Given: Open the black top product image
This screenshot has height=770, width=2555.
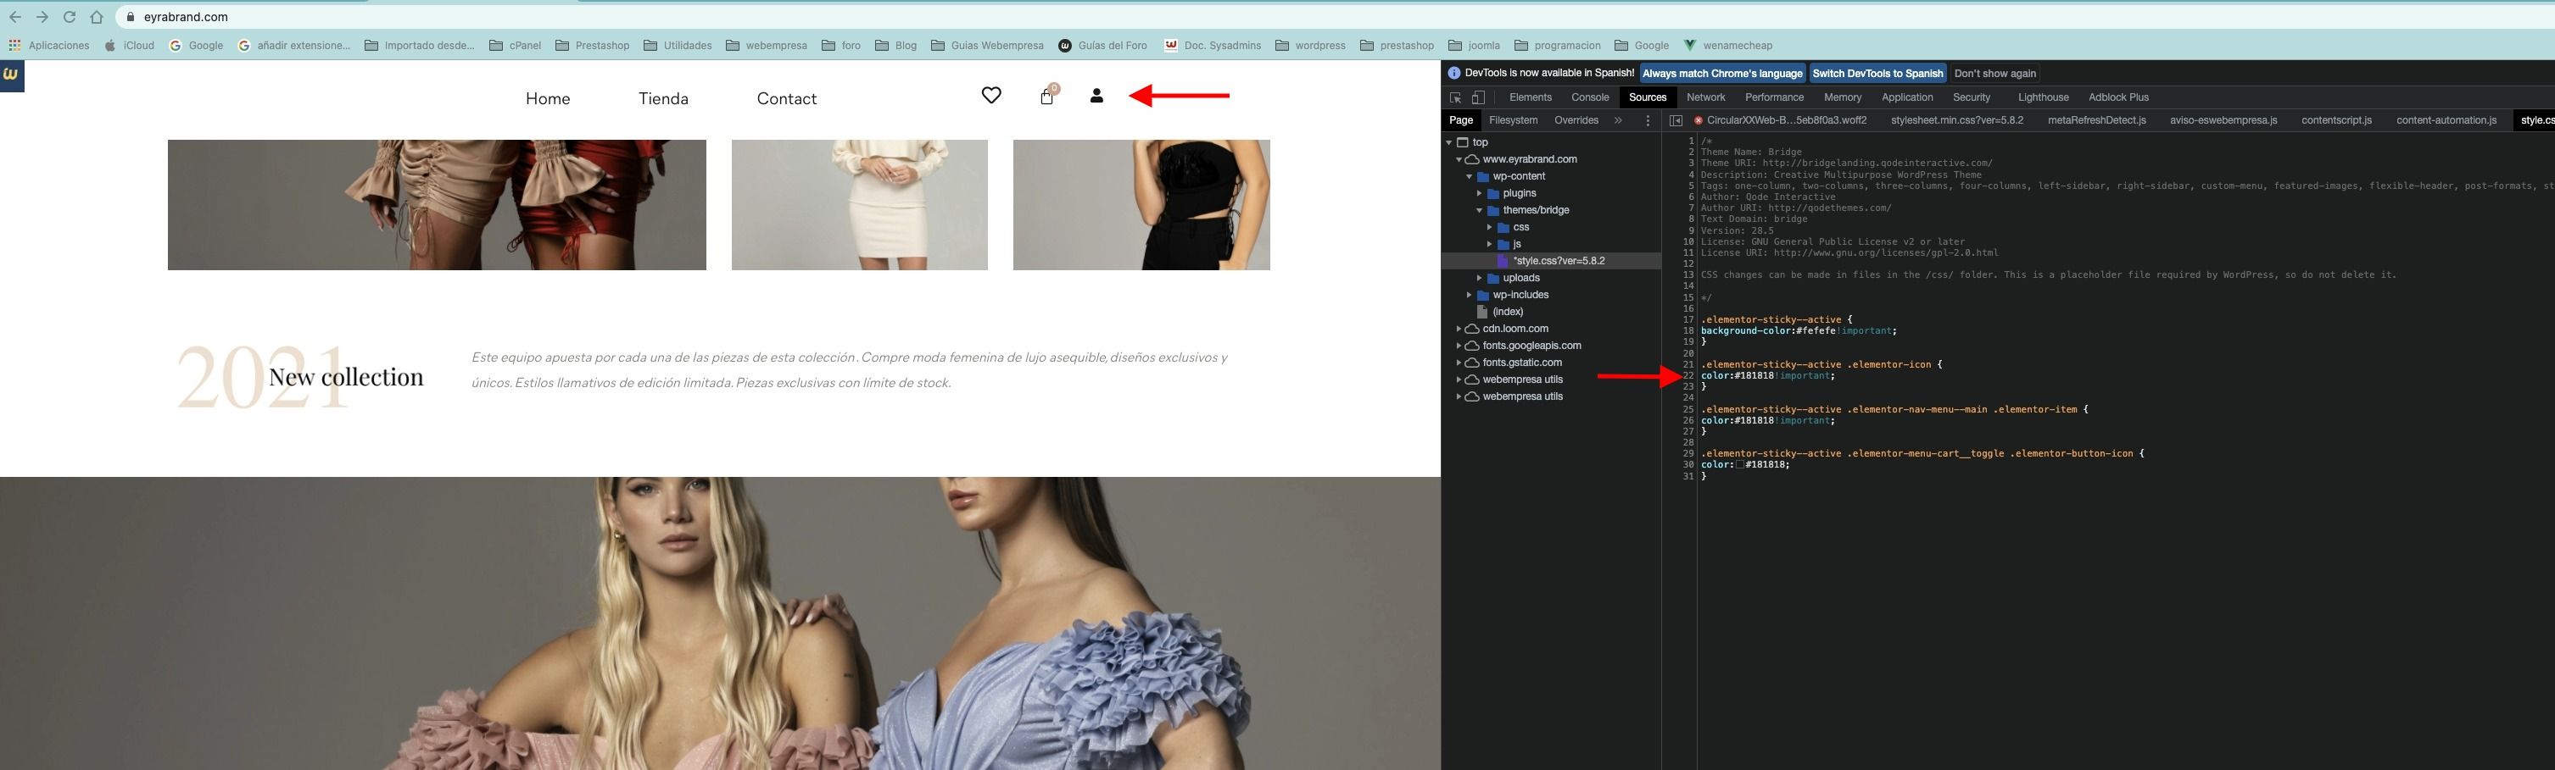Looking at the screenshot, I should pyautogui.click(x=1141, y=204).
